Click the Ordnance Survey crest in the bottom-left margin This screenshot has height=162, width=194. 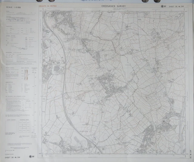(31, 156)
